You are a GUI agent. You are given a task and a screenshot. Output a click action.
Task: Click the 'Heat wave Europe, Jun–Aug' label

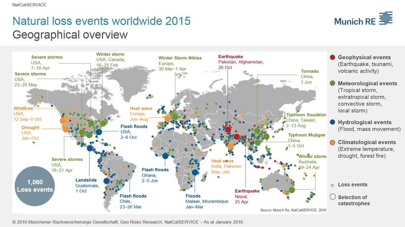pos(141,114)
